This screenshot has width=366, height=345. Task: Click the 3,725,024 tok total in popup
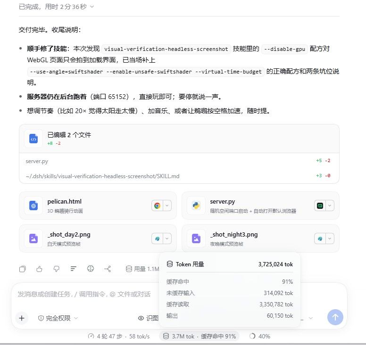tap(275, 264)
